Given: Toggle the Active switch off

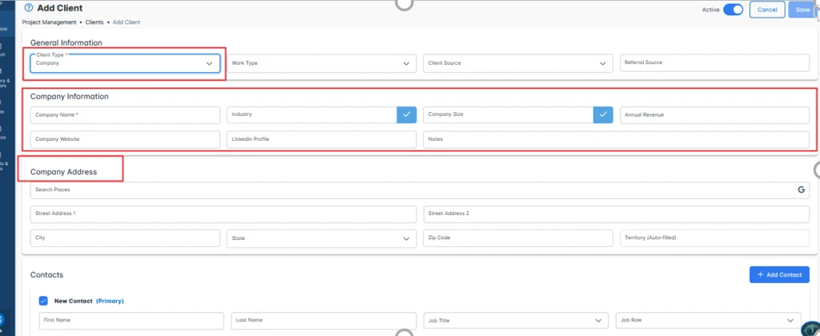Looking at the screenshot, I should point(733,10).
